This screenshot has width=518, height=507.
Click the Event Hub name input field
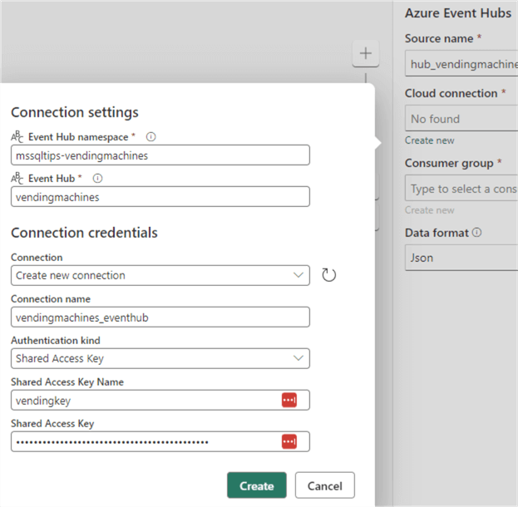click(160, 196)
